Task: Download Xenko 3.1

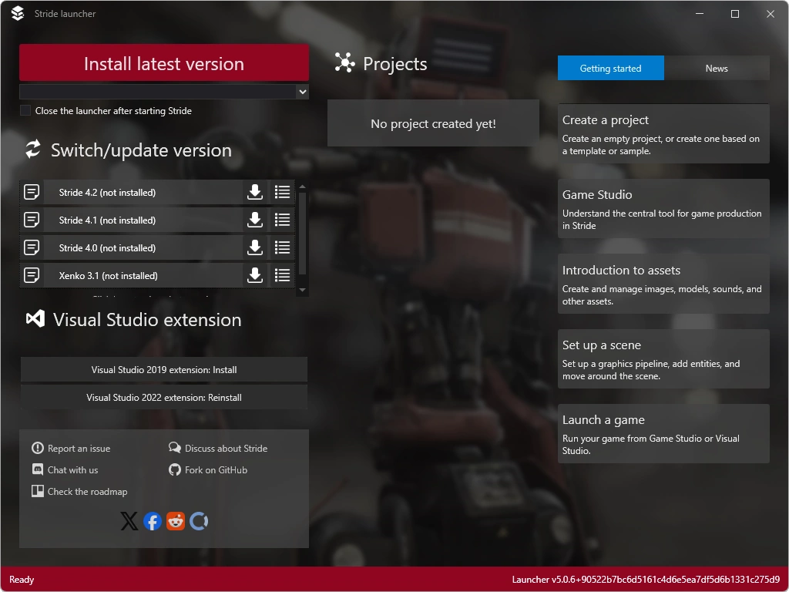Action: (x=255, y=274)
